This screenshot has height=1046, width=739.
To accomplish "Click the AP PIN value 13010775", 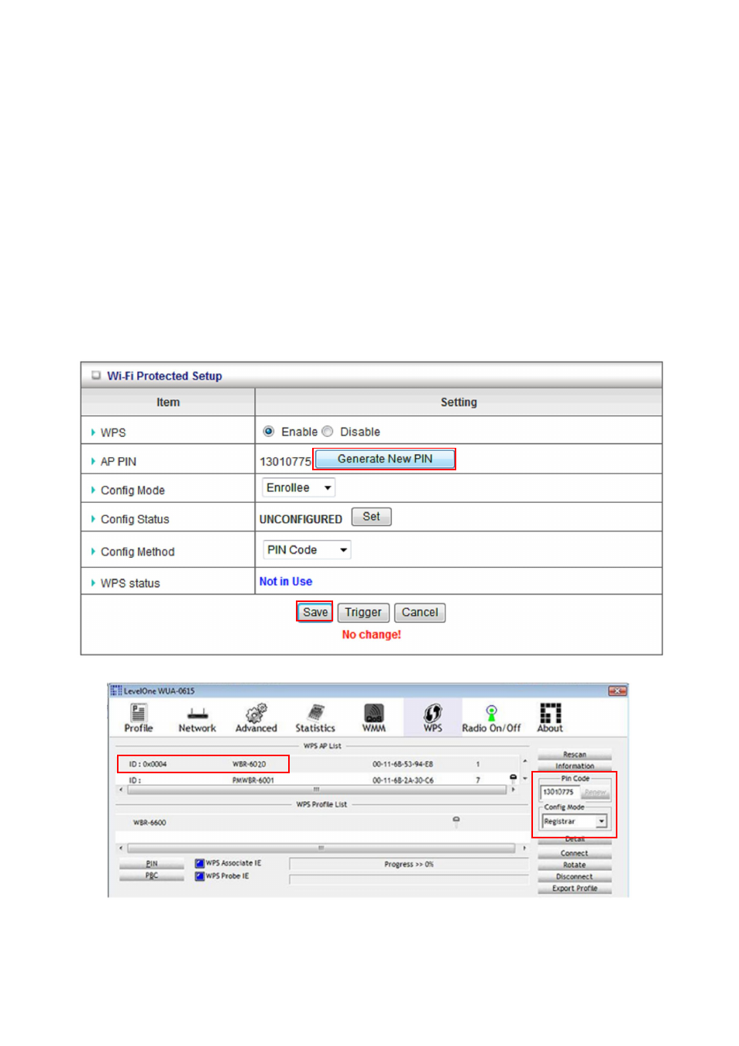I will pyautogui.click(x=285, y=462).
